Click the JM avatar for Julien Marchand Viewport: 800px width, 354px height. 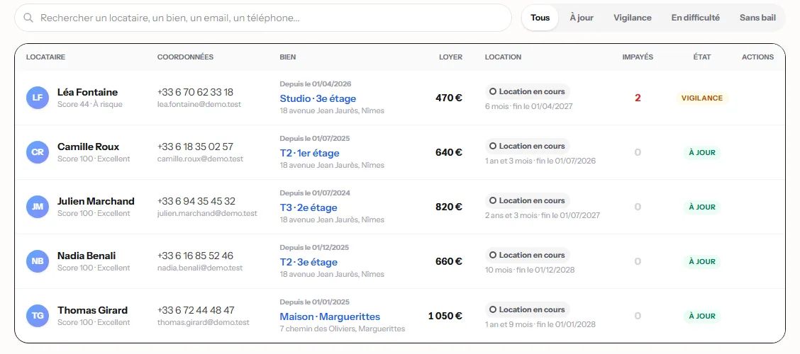point(38,207)
